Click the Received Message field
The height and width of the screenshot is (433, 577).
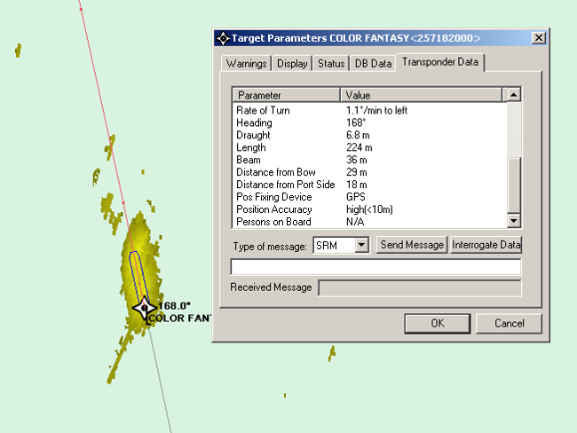click(x=420, y=287)
